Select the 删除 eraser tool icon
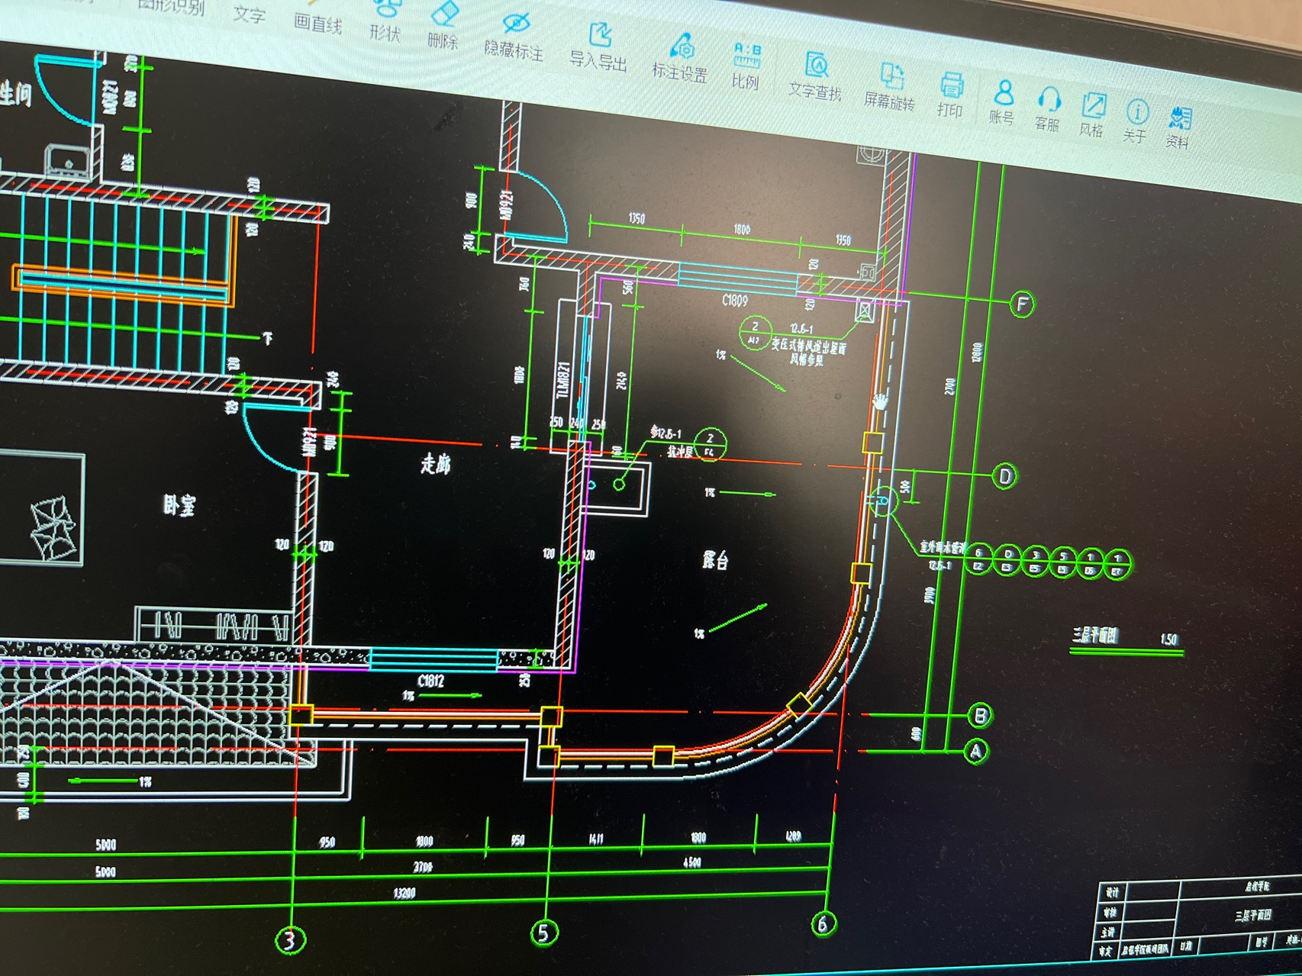The height and width of the screenshot is (976, 1302). [444, 13]
